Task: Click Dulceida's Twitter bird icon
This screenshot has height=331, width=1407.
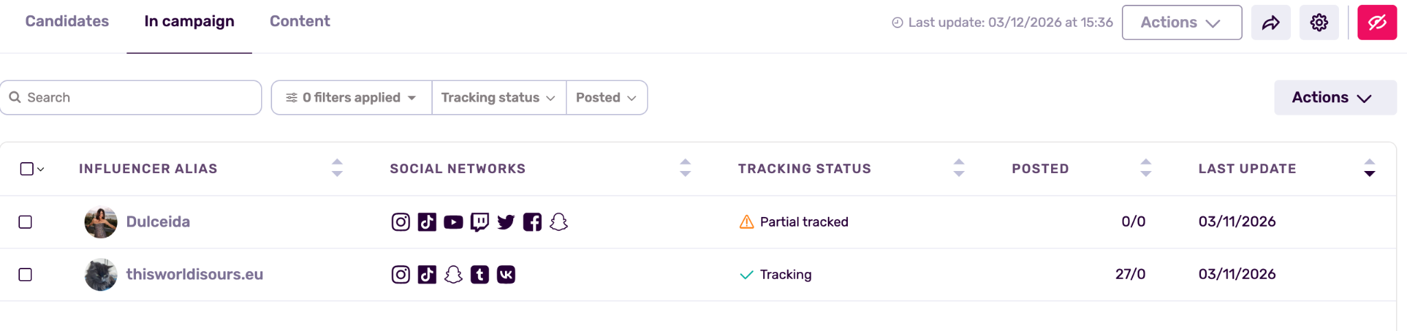Action: [506, 222]
